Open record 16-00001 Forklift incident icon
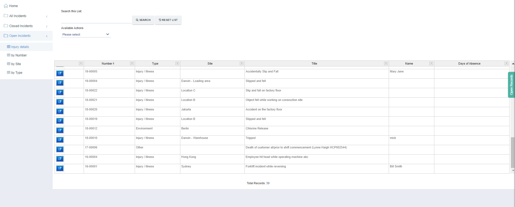This screenshot has width=515, height=207. click(x=60, y=168)
